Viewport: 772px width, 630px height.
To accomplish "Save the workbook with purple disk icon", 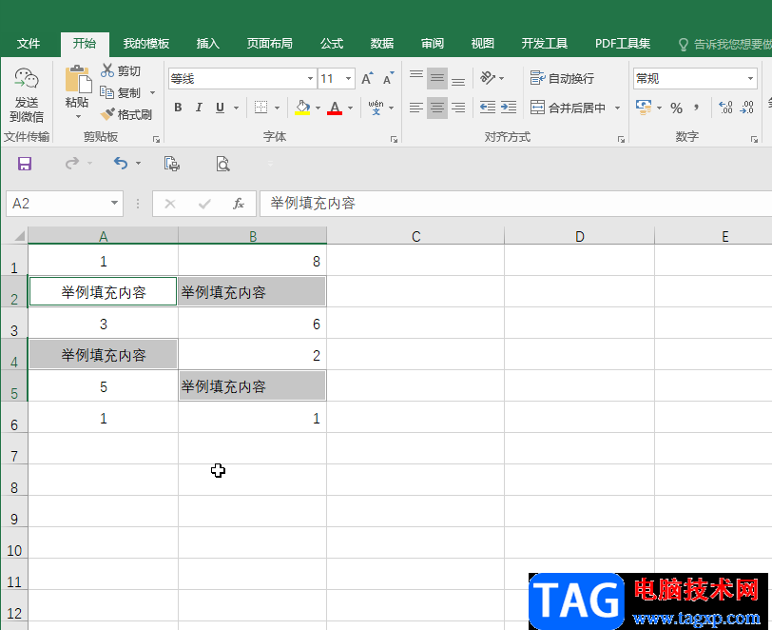I will (25, 164).
